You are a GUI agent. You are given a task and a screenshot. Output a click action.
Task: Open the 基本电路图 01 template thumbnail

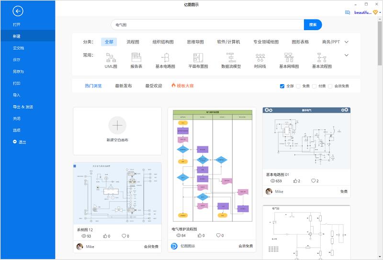tap(306, 138)
